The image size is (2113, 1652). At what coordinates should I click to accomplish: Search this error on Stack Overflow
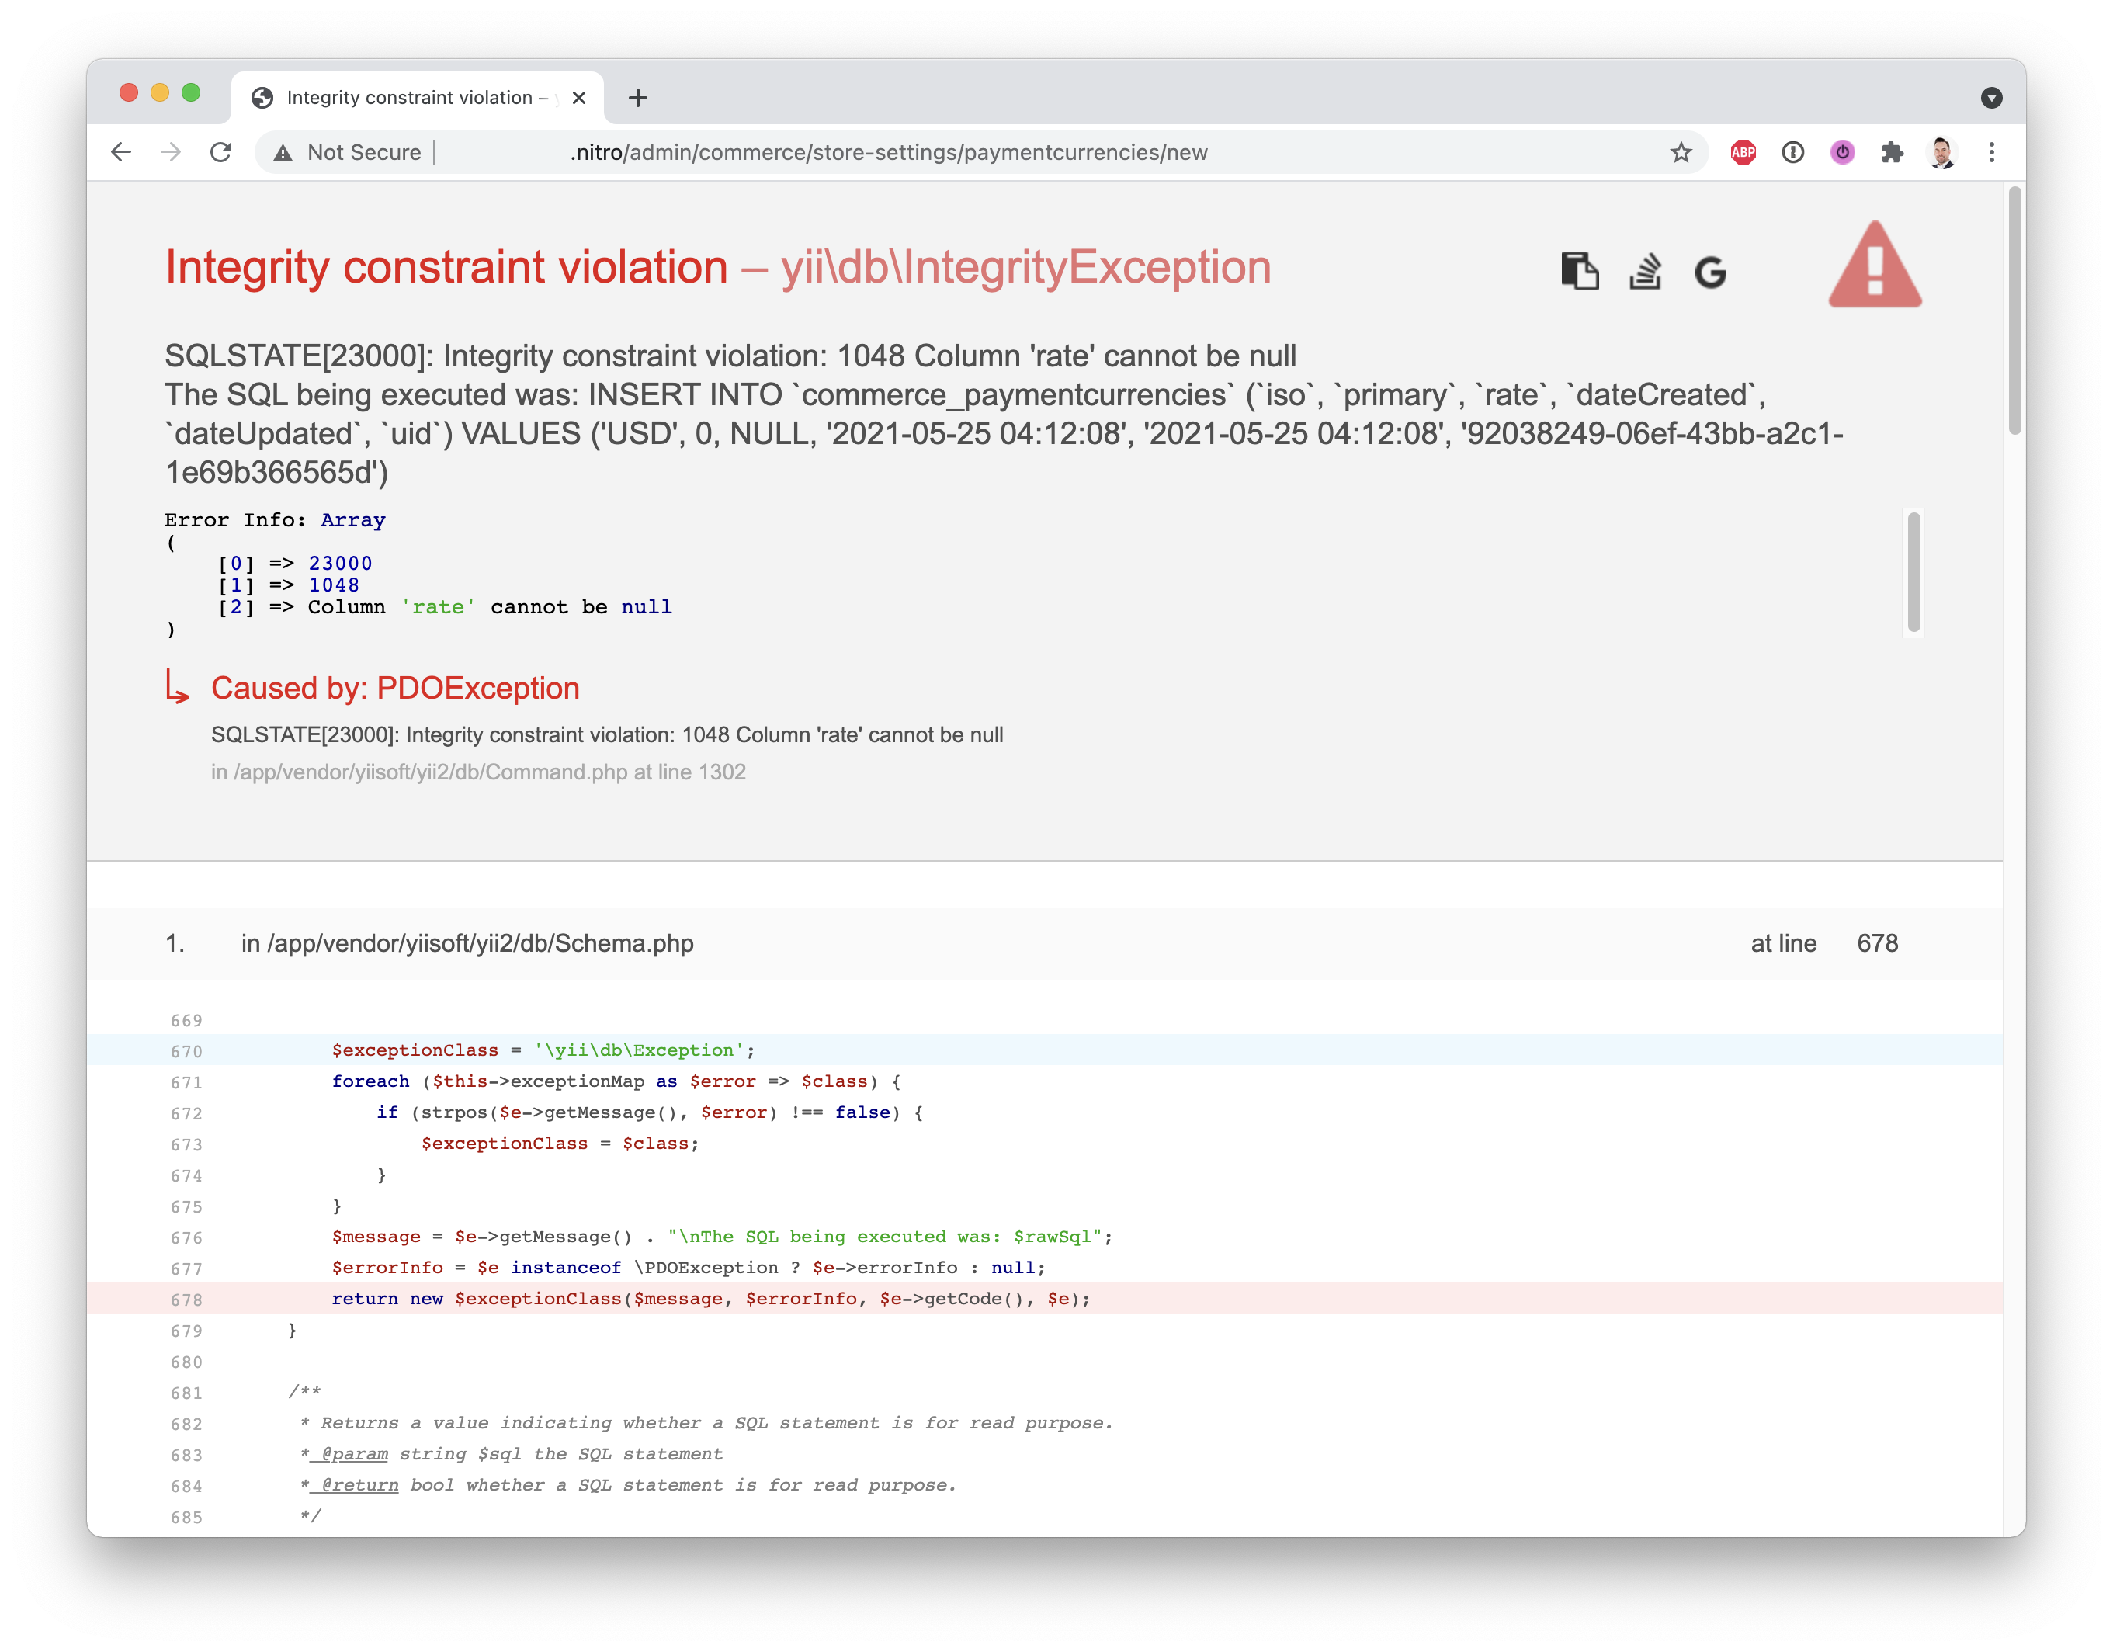1646,272
